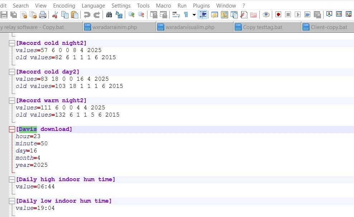The image size is (354, 217).
Task: Open the Run menu
Action: click(x=182, y=6)
